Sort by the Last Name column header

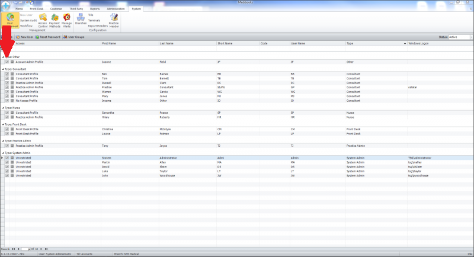click(x=178, y=43)
